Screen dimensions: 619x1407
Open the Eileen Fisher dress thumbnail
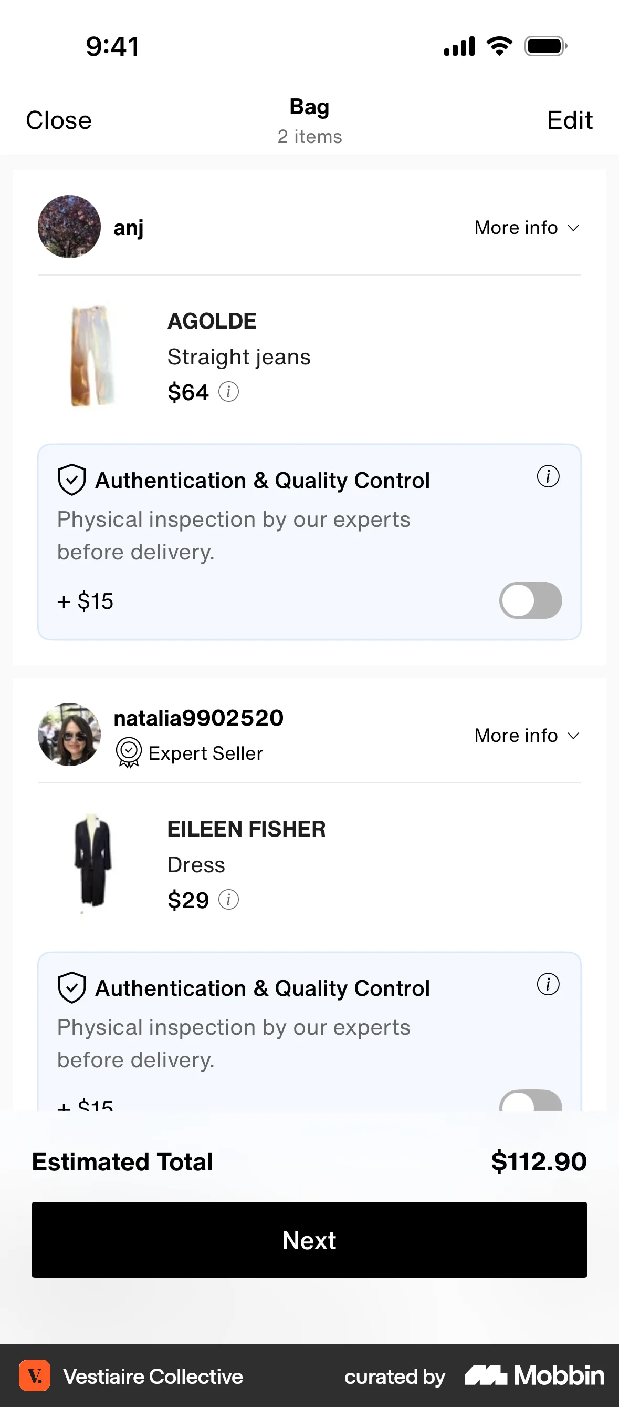93,863
